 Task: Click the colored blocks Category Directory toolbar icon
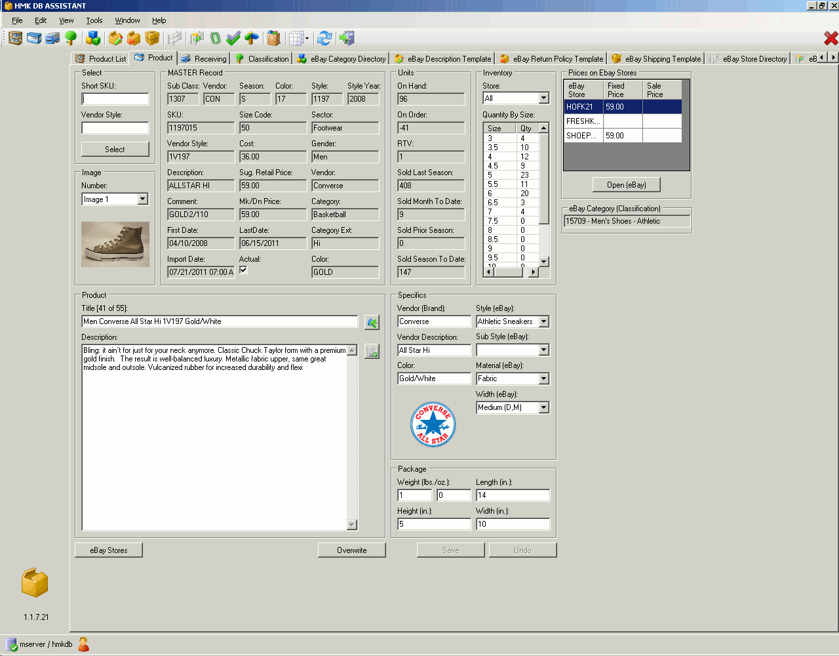click(93, 38)
